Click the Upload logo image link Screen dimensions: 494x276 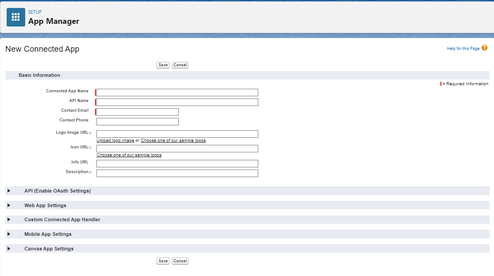115,140
